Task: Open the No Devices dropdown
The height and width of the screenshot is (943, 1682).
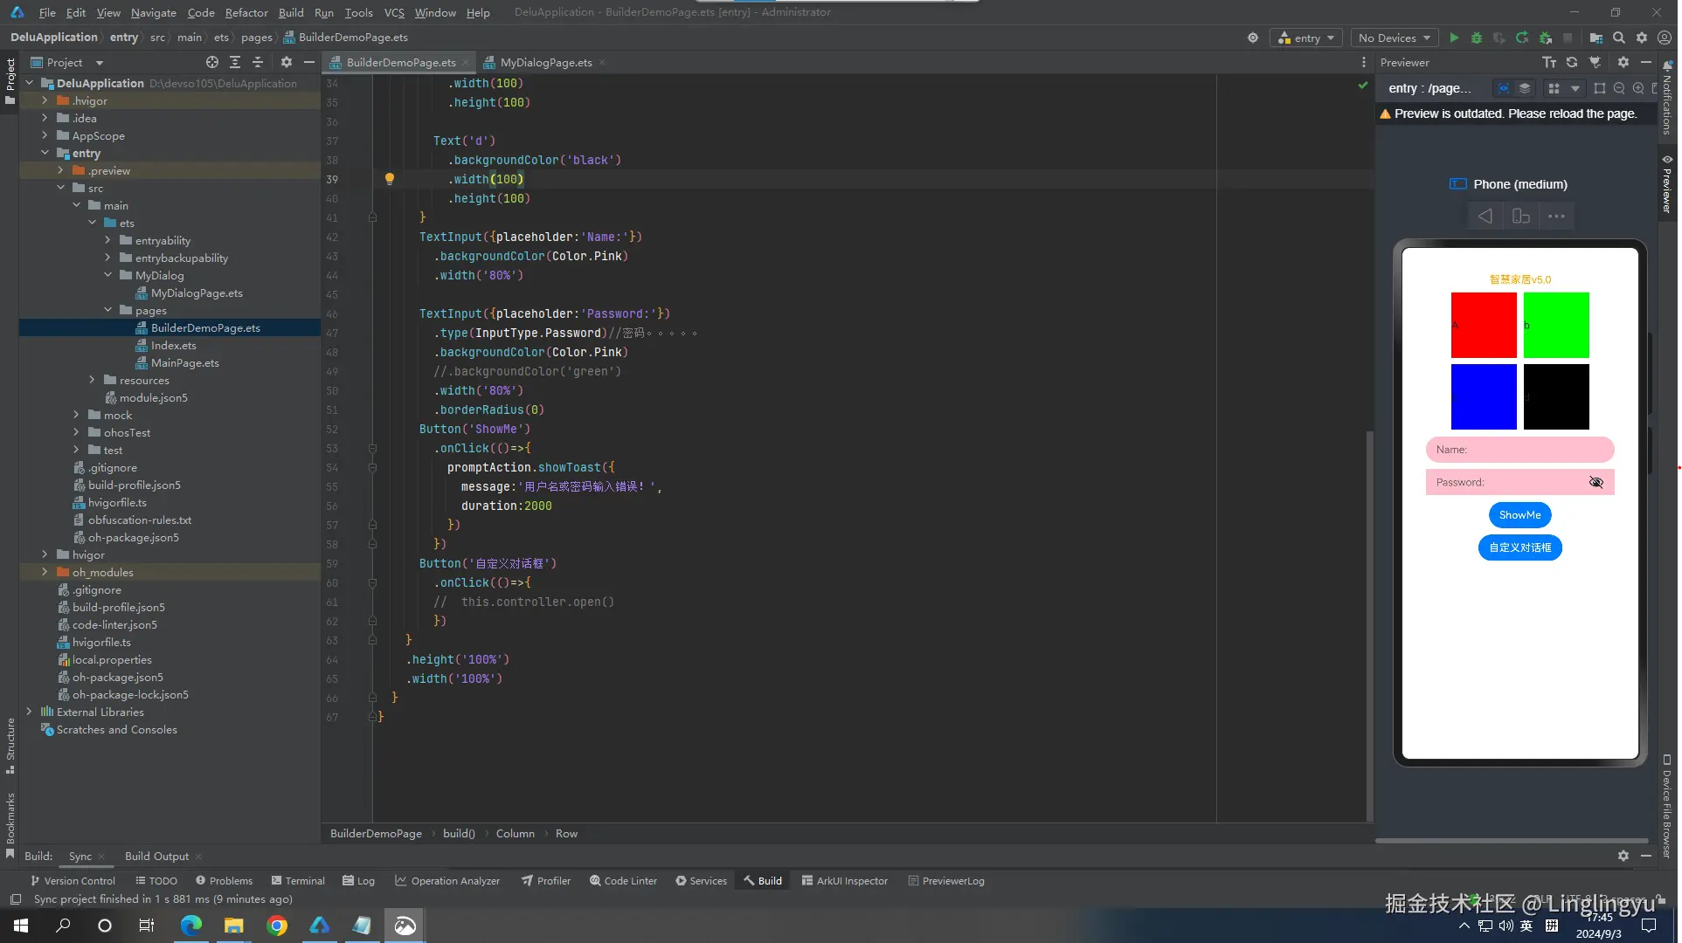Action: [x=1395, y=38]
